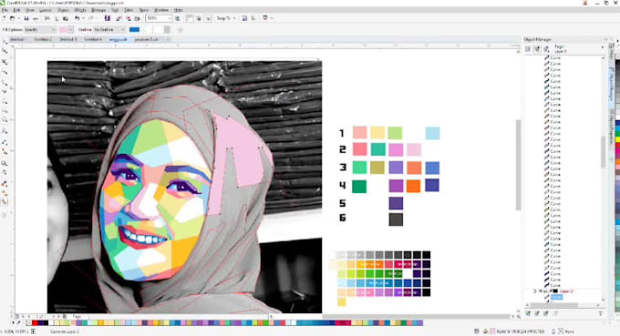Click the no-color X well in bottom palette

[x=28, y=323]
